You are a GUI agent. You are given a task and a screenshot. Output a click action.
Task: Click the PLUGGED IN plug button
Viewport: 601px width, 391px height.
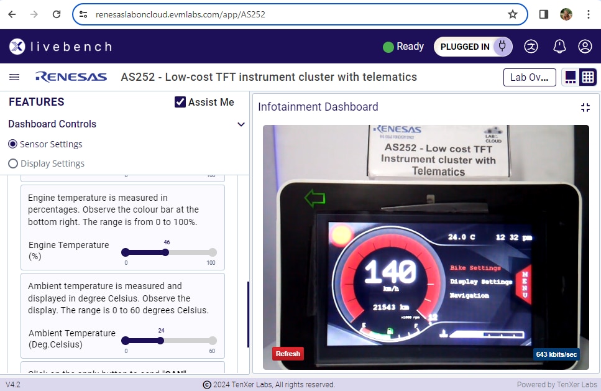473,47
